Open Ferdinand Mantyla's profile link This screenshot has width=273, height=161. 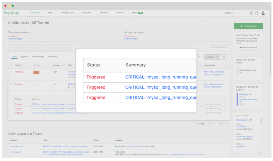point(133,146)
